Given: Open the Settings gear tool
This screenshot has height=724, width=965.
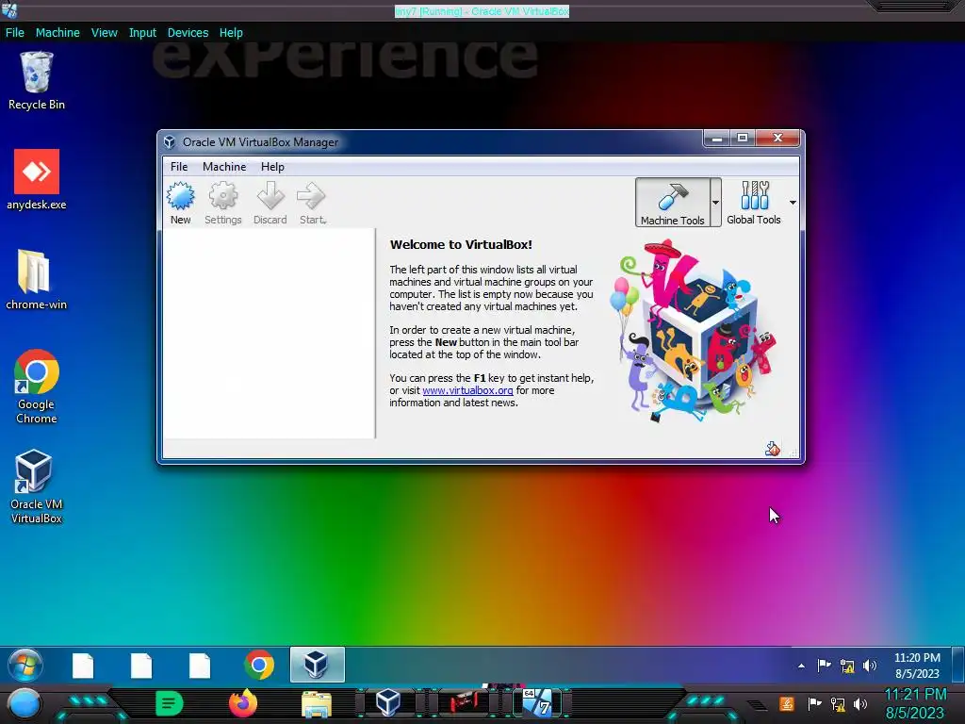Looking at the screenshot, I should coord(222,204).
